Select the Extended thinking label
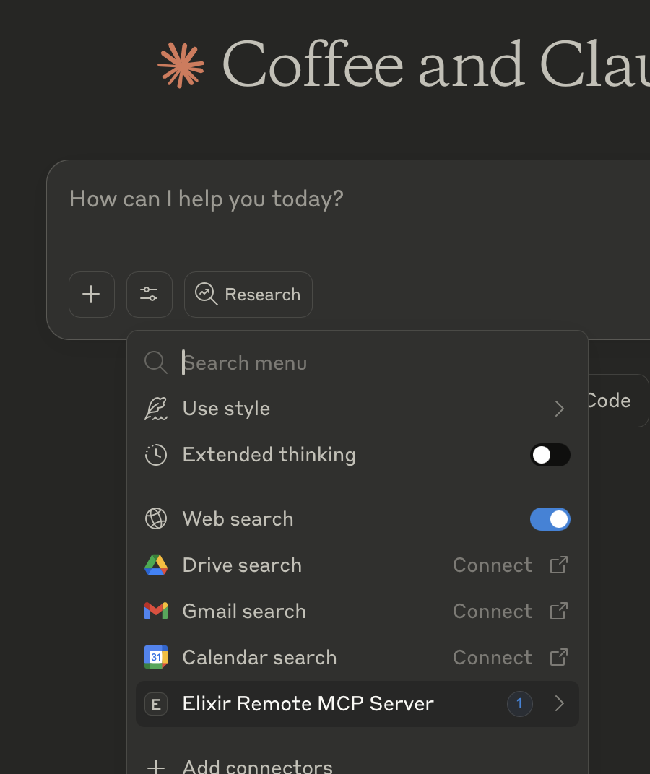 point(269,455)
